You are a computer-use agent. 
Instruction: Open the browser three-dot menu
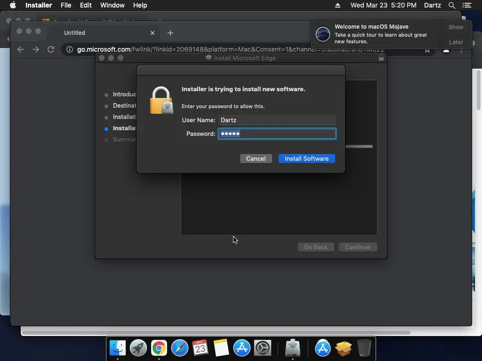pos(461,50)
